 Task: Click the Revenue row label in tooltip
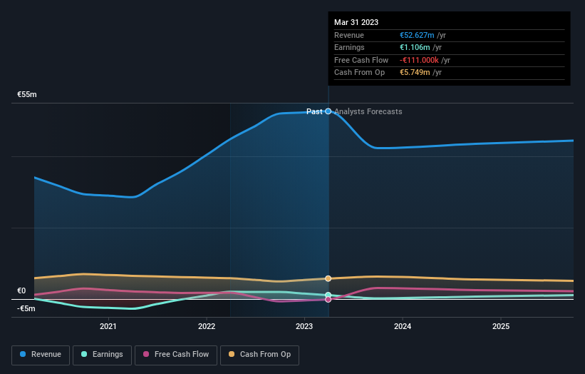pyautogui.click(x=349, y=35)
